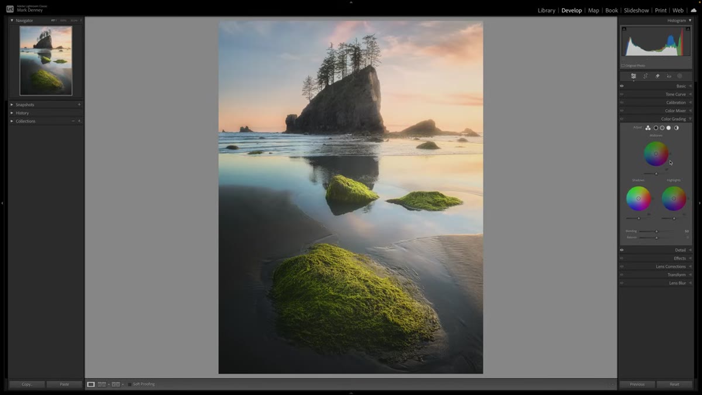Toggle the Detail panel visibility eye
Screen dimensions: 702x395
coord(622,250)
